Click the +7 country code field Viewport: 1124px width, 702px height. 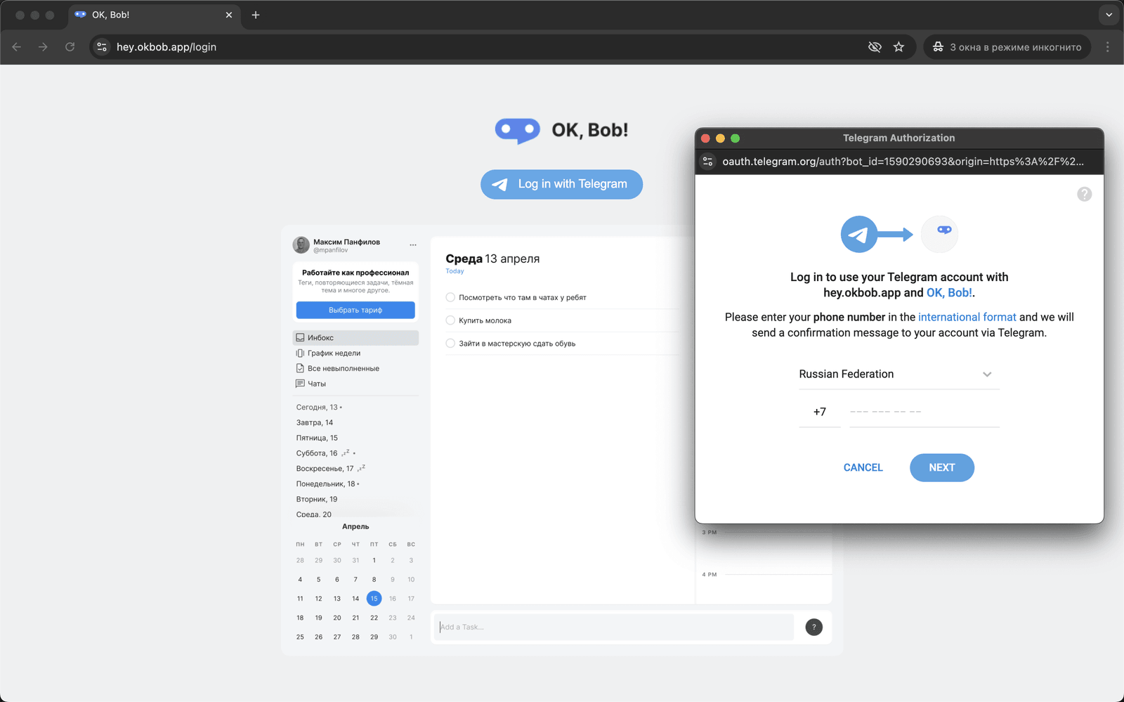(x=820, y=412)
